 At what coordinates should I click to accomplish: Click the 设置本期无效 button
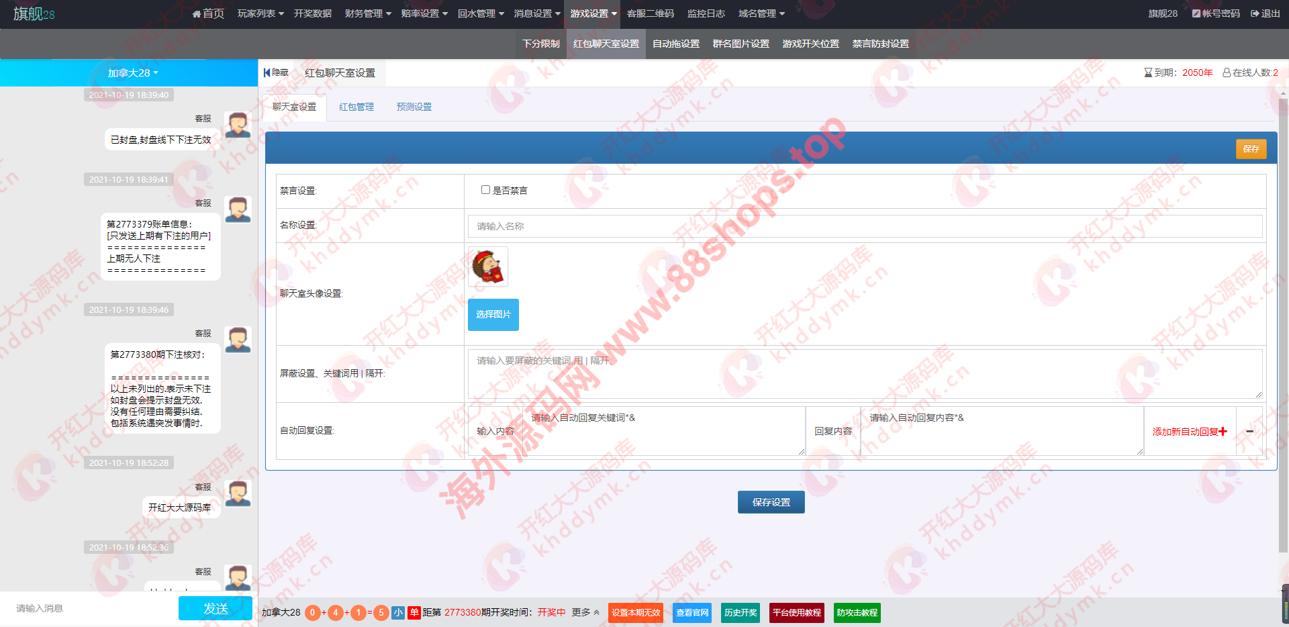click(x=635, y=612)
